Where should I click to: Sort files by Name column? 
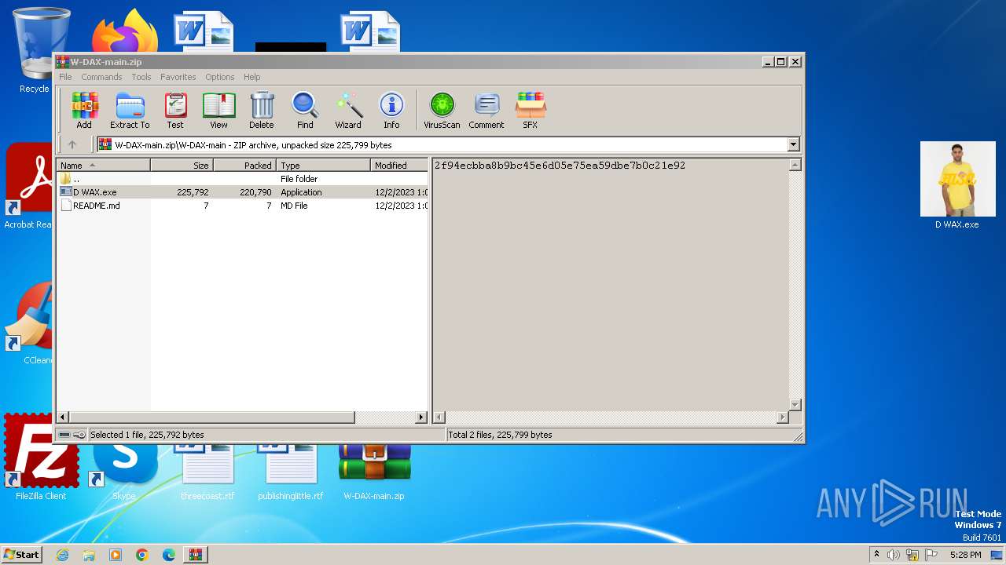coord(103,166)
